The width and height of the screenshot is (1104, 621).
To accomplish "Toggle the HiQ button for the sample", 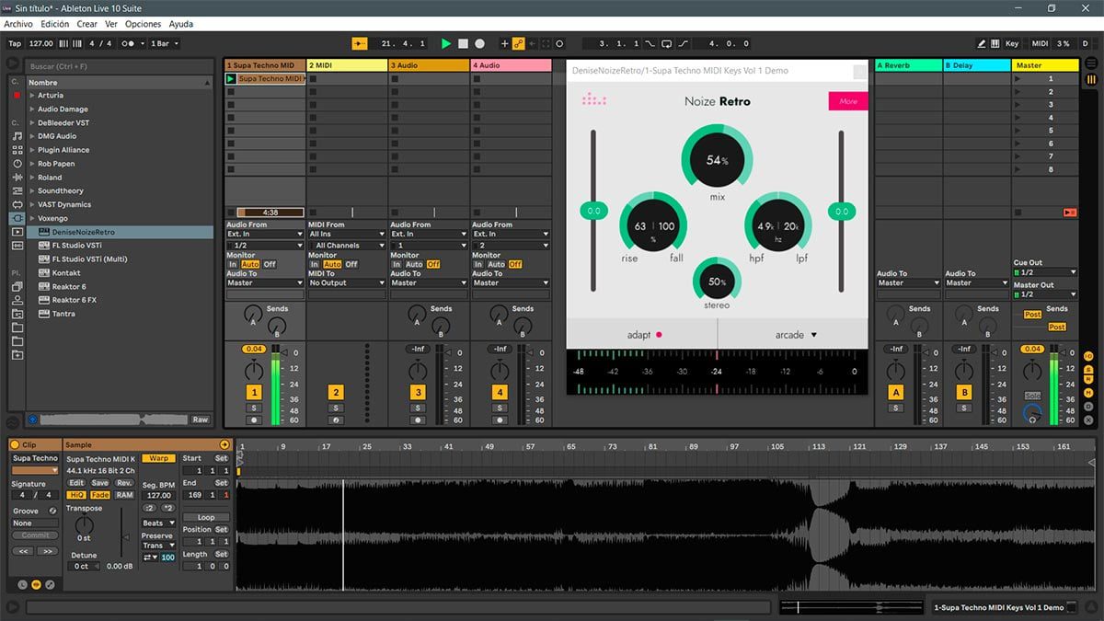I will tap(76, 495).
